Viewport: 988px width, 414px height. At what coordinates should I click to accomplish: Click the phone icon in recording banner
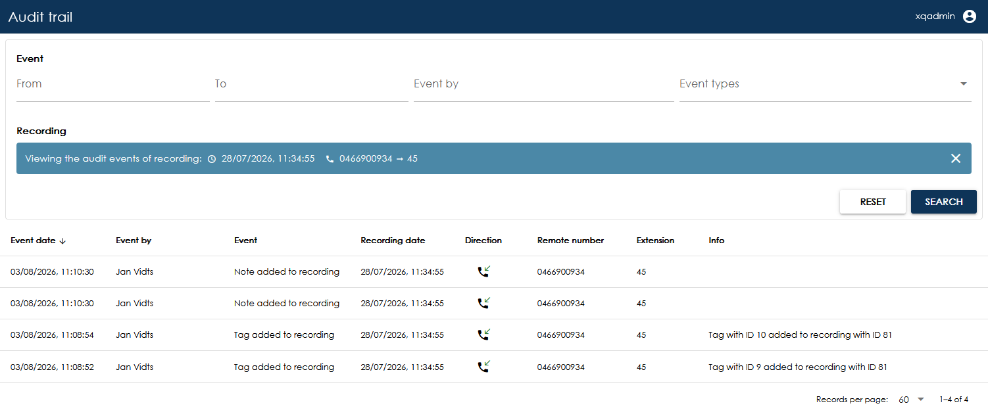[330, 159]
